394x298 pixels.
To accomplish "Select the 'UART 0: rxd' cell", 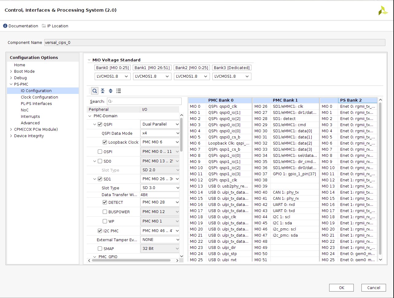I will click(x=295, y=205).
